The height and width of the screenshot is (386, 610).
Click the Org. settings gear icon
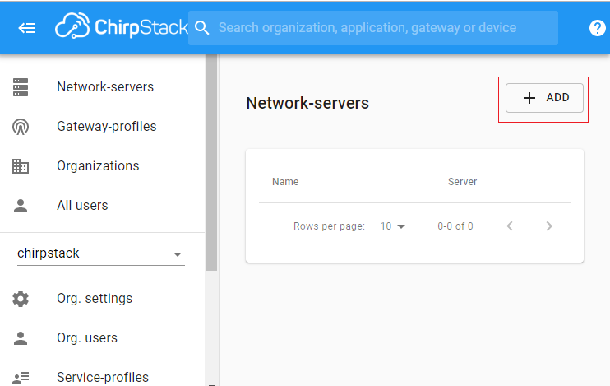[21, 299]
